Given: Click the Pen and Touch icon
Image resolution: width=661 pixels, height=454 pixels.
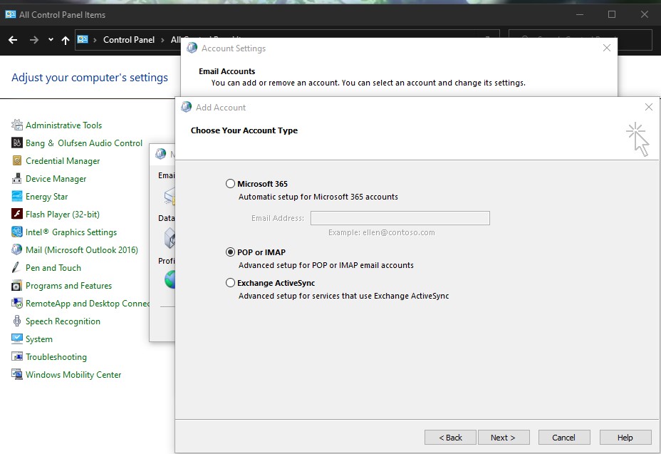Looking at the screenshot, I should pyautogui.click(x=17, y=267).
